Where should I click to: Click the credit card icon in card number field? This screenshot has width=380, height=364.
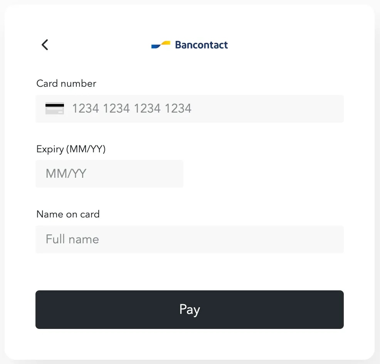[x=55, y=108]
